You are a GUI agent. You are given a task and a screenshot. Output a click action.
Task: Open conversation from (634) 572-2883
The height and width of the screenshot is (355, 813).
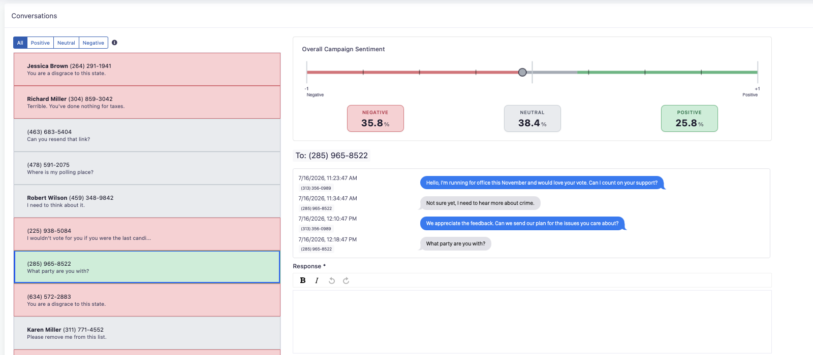tap(147, 300)
